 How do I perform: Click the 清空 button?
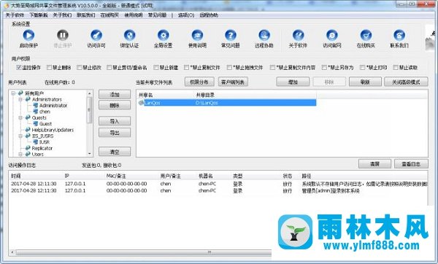point(115,152)
